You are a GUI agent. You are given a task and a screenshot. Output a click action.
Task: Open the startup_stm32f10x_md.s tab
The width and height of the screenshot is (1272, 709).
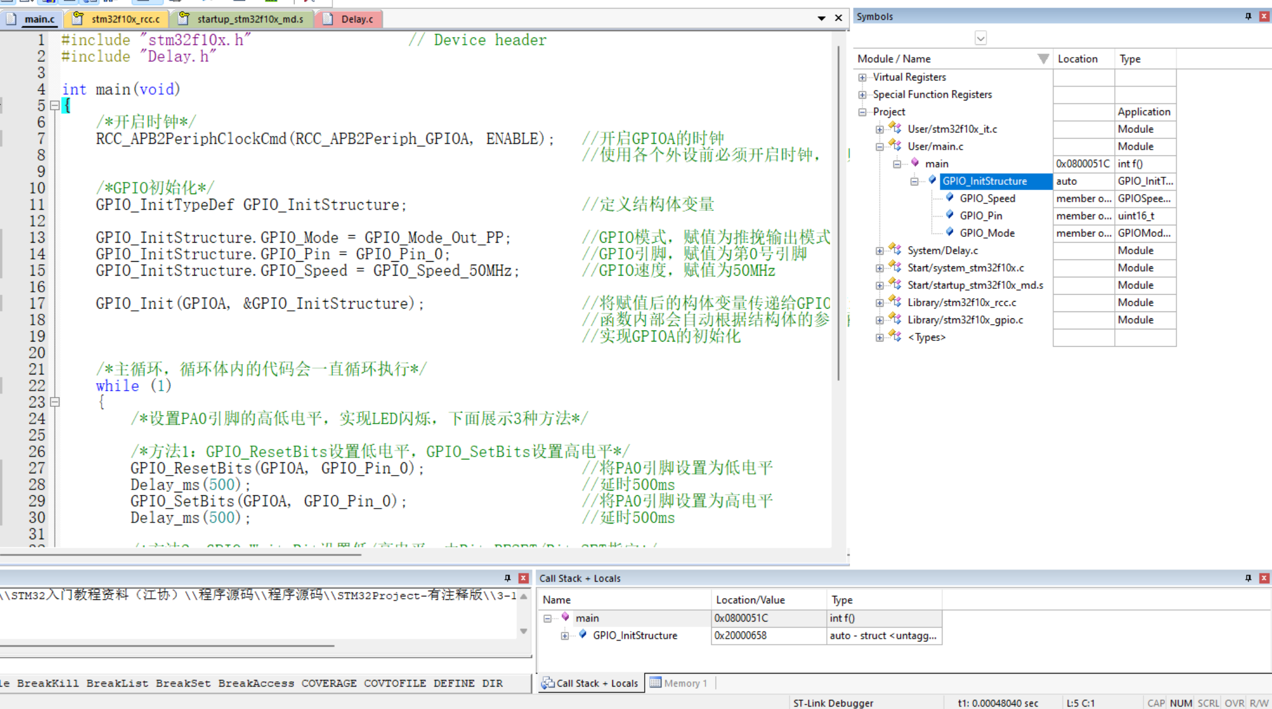coord(241,19)
